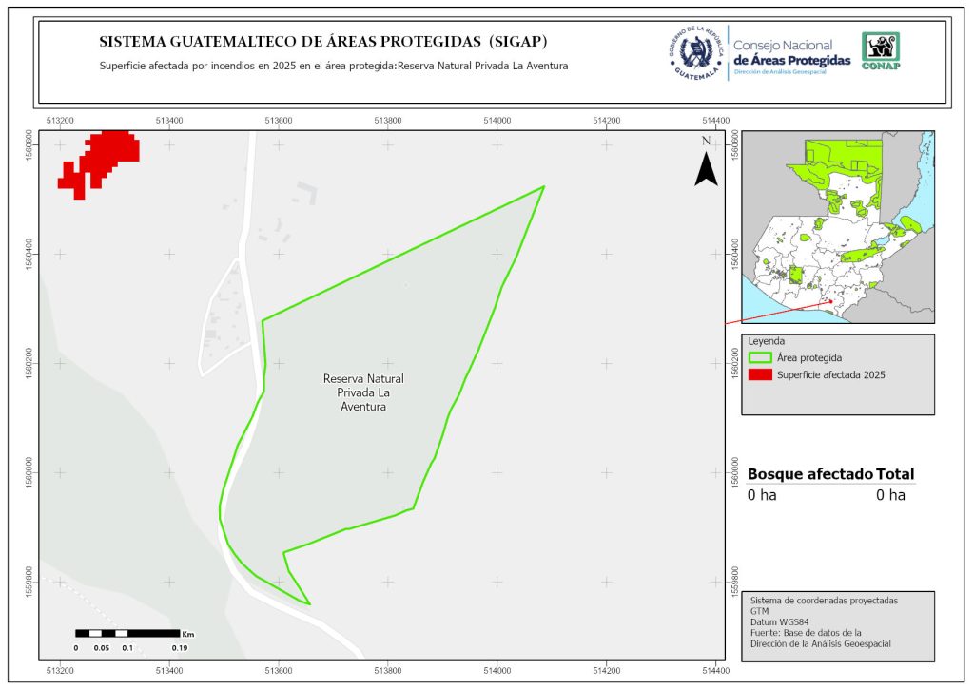
Task: Click the scale bar in kilometers
Action: 127,633
